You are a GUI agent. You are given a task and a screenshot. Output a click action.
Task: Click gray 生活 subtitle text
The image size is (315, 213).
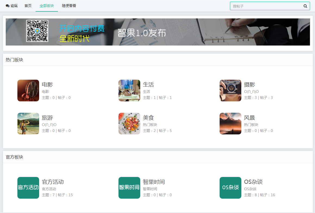point(146,92)
